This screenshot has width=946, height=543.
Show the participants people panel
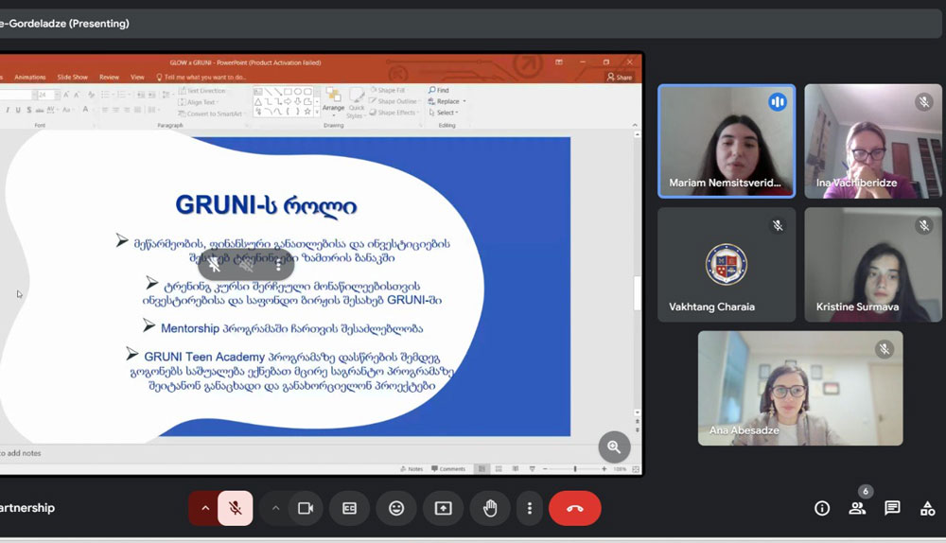[857, 508]
